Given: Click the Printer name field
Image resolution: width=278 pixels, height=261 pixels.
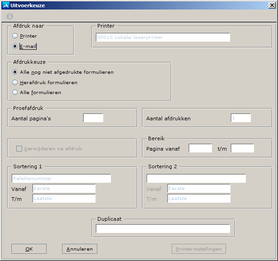Looking at the screenshot, I should (163, 38).
